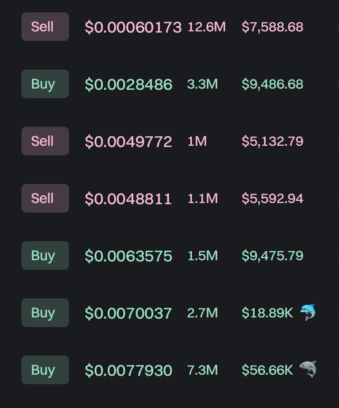Click the $56.66K trade value
This screenshot has width=339, height=408.
click(267, 370)
